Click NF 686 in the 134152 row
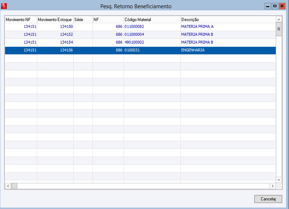Viewport: 289px width, 209px height. (x=119, y=34)
